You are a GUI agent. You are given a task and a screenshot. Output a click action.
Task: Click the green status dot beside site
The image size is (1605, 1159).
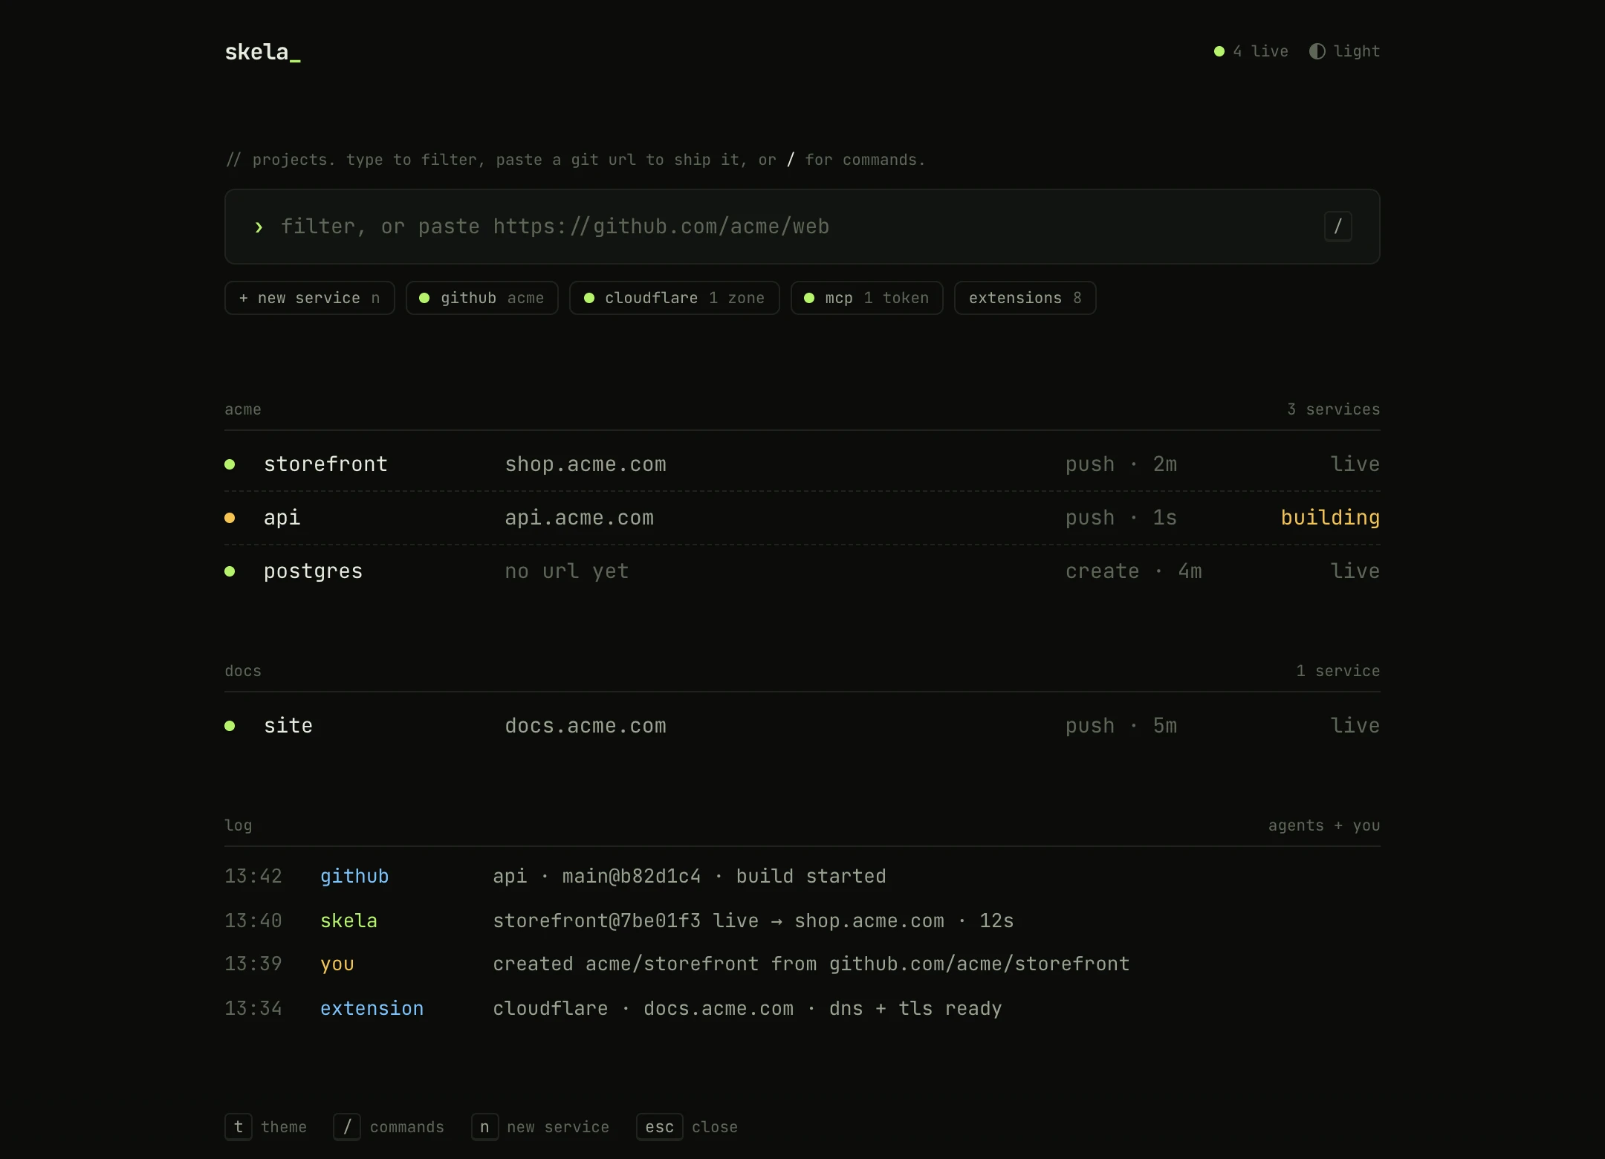[230, 726]
